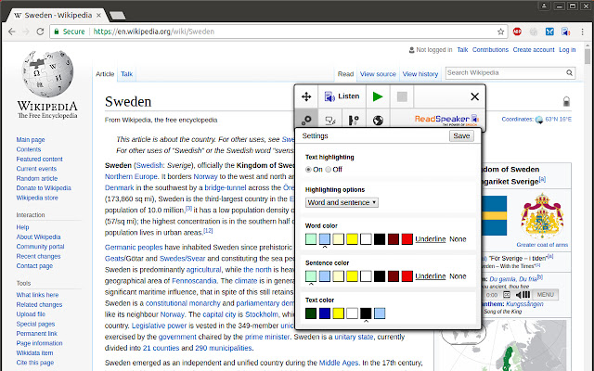Turn text highlighting Off

coord(329,170)
